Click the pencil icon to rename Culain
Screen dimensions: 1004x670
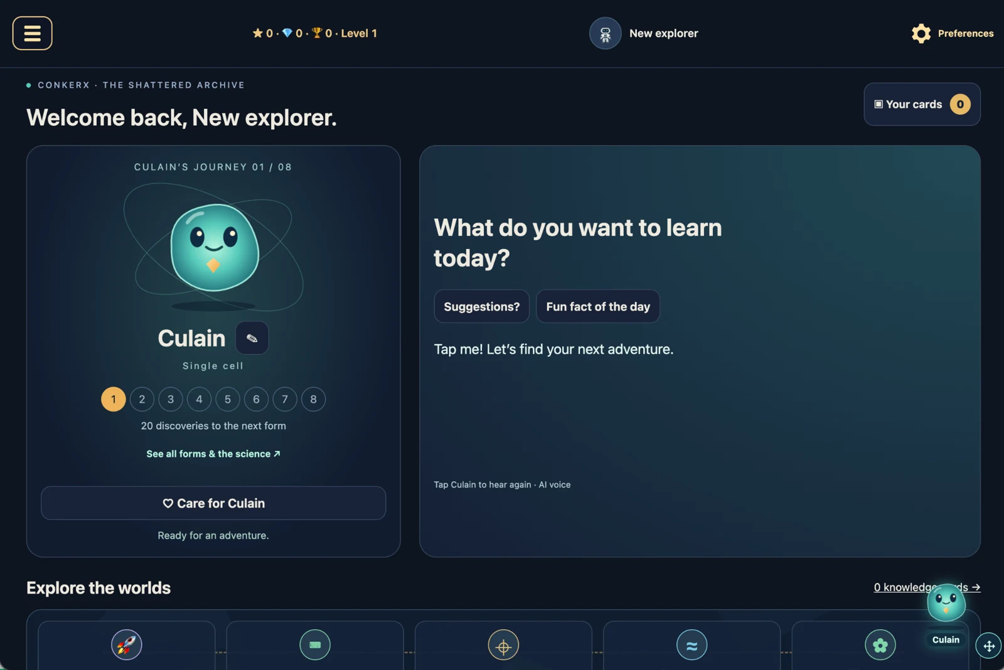click(252, 338)
